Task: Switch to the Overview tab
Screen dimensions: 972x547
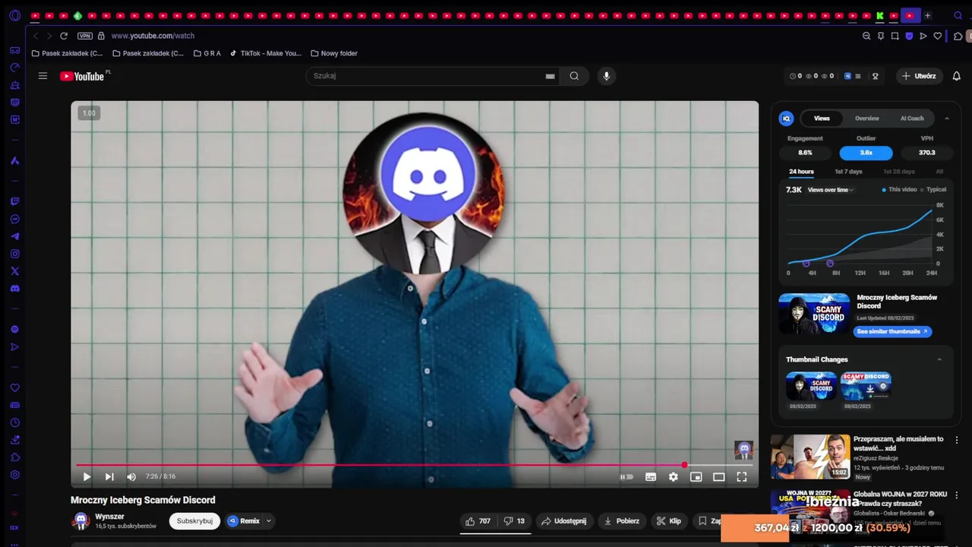Action: 866,119
